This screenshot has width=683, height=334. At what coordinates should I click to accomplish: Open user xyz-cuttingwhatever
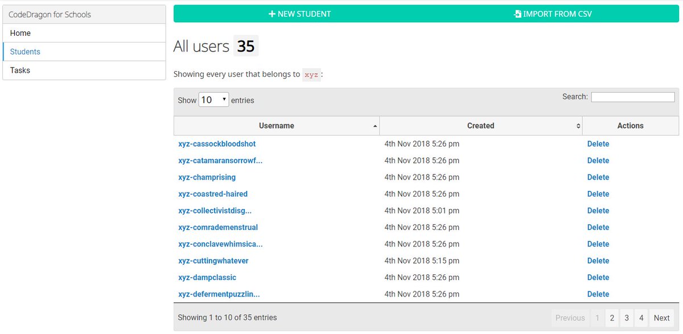click(213, 261)
